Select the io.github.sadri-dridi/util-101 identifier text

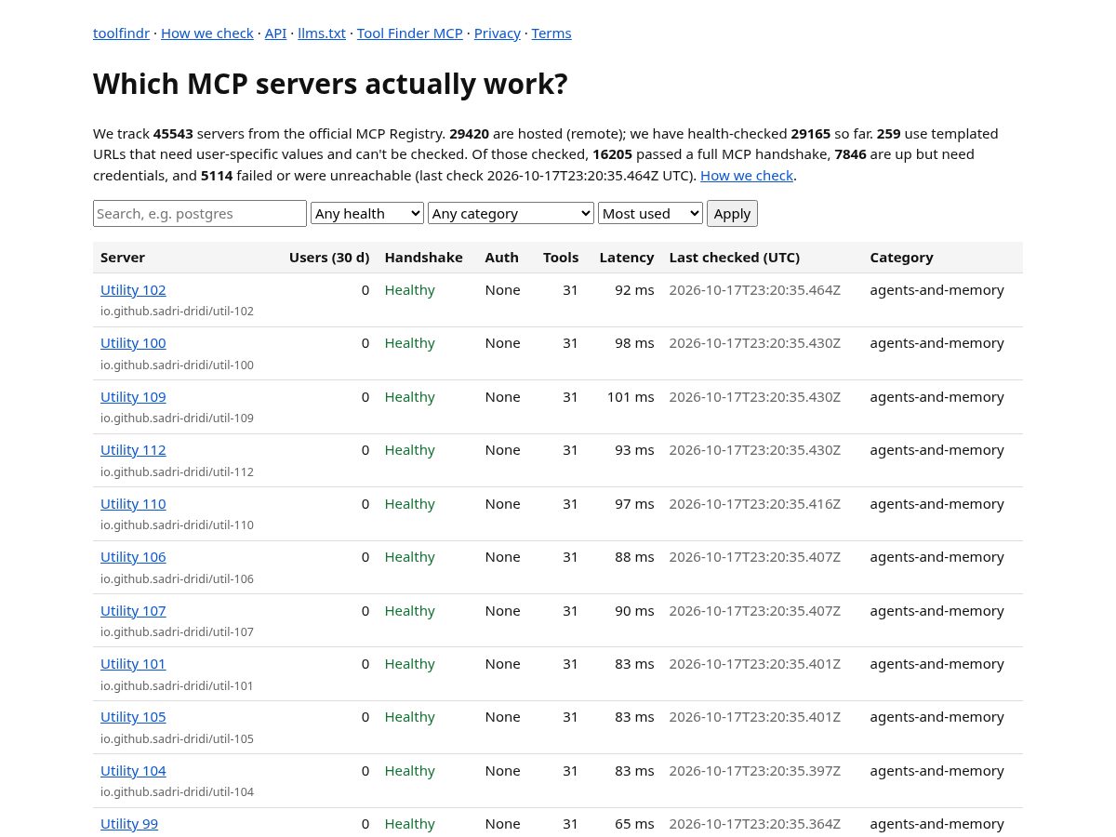(x=177, y=686)
